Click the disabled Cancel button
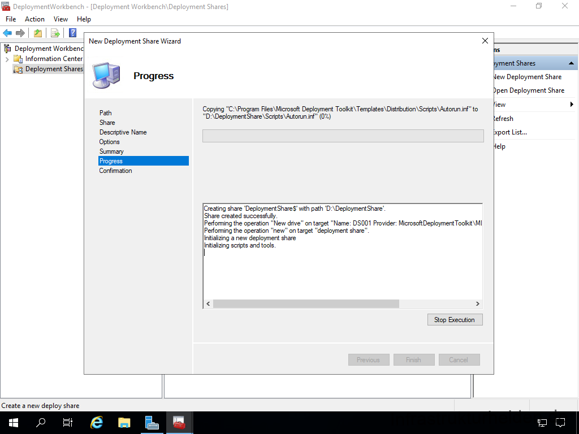The height and width of the screenshot is (434, 579). (x=459, y=360)
